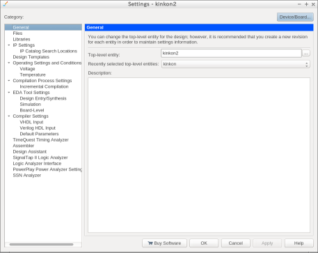
Task: Collapse the Compiler Settings node
Action: pos(9,116)
